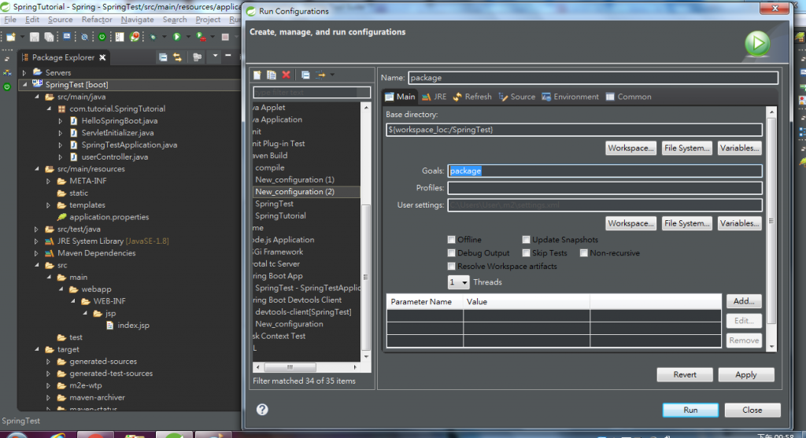This screenshot has width=806, height=438.
Task: Collapse All in Package Explorer toolbar
Action: click(163, 57)
